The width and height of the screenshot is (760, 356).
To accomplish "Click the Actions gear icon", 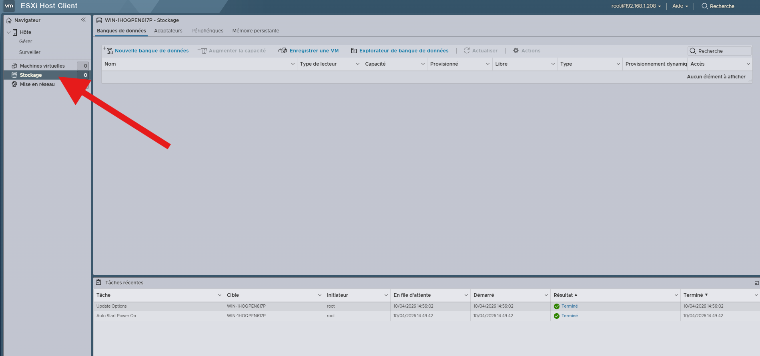I will tap(516, 50).
